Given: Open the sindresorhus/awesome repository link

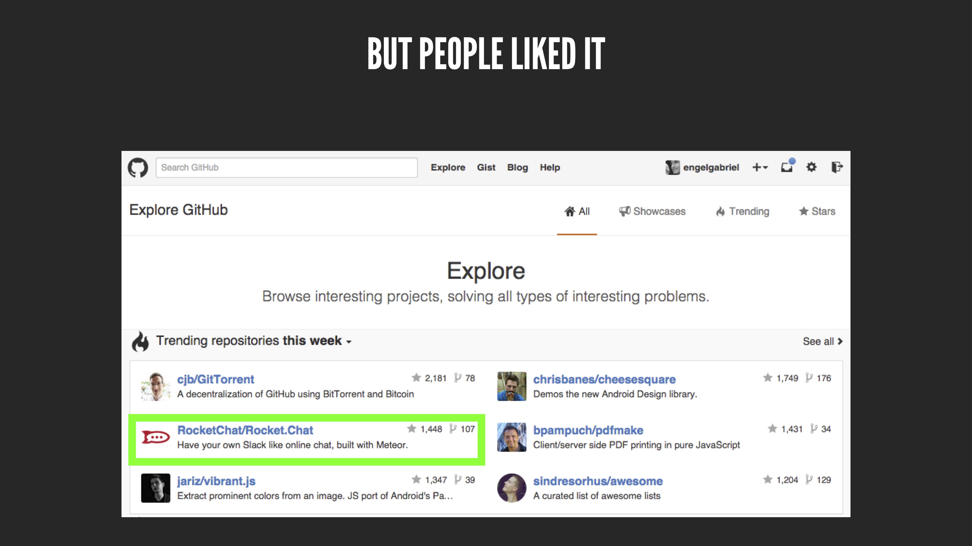Looking at the screenshot, I should (x=598, y=481).
